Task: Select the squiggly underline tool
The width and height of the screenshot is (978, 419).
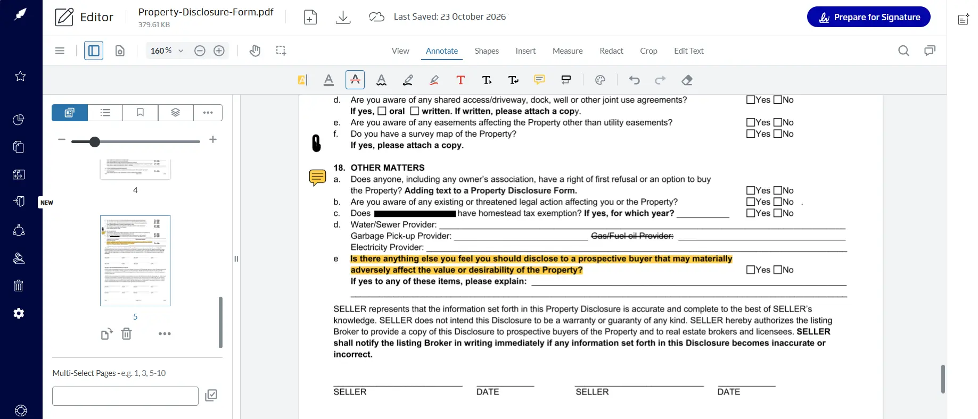Action: (381, 80)
